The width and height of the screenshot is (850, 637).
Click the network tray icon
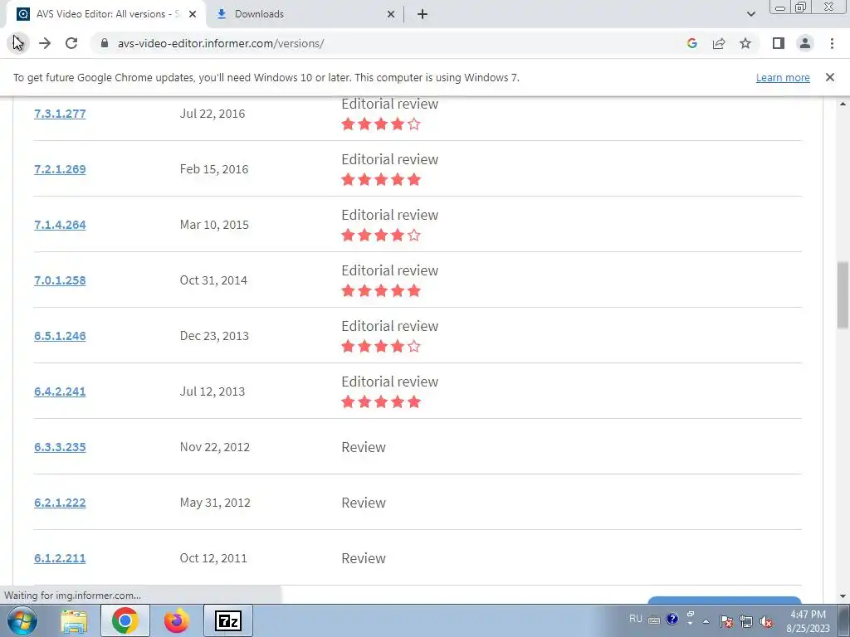click(x=746, y=621)
